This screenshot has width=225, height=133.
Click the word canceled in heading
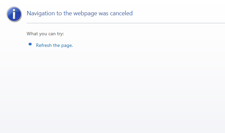coord(121,13)
